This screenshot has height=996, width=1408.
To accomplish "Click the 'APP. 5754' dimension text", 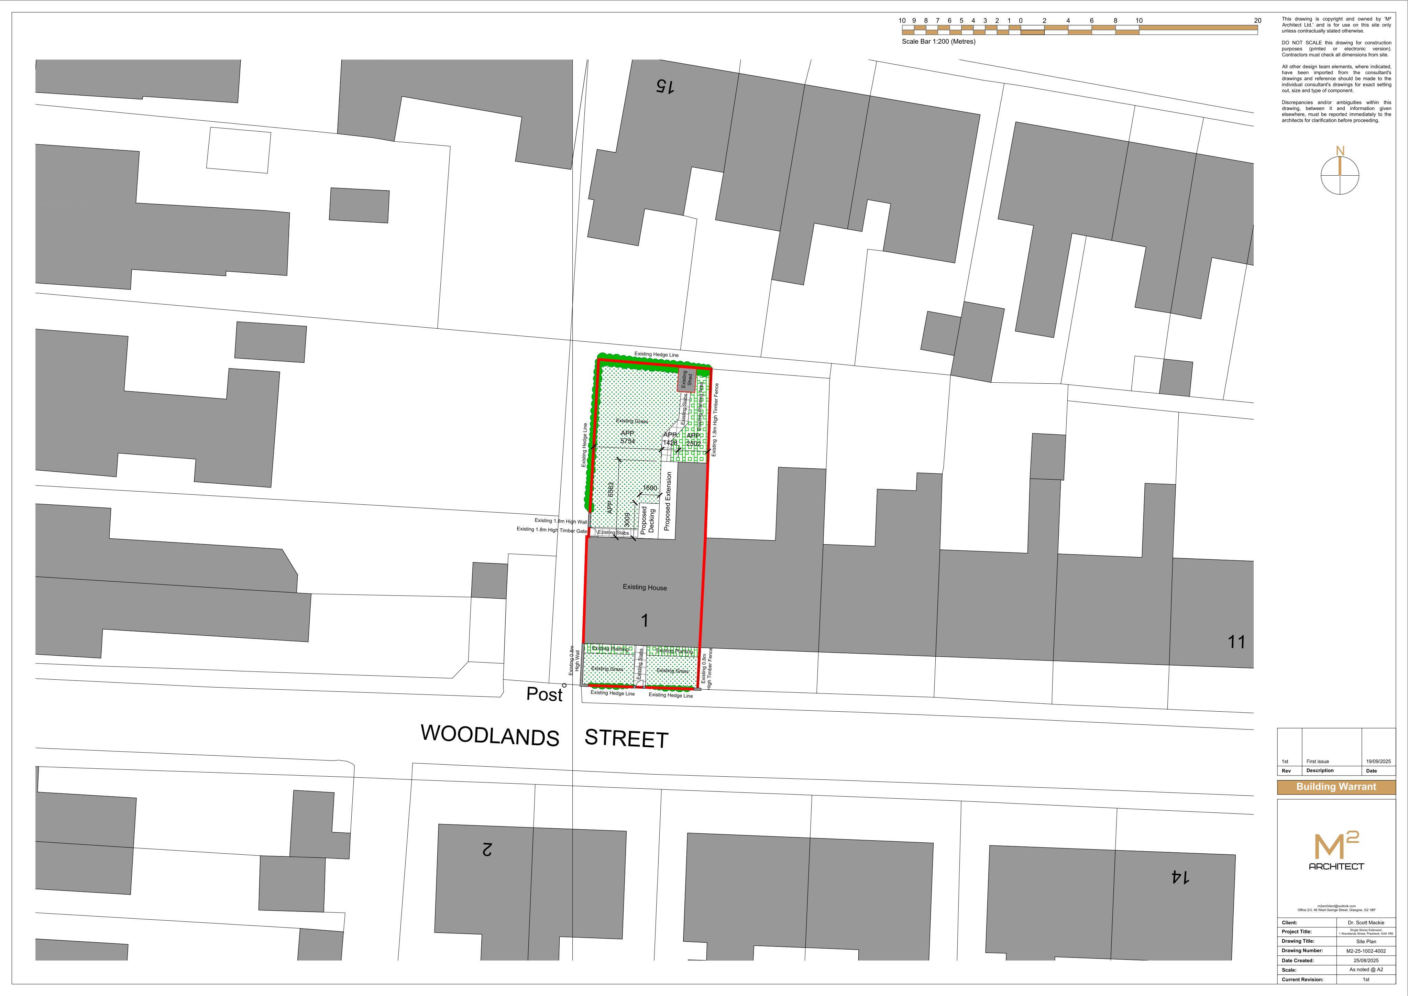I will (x=627, y=437).
